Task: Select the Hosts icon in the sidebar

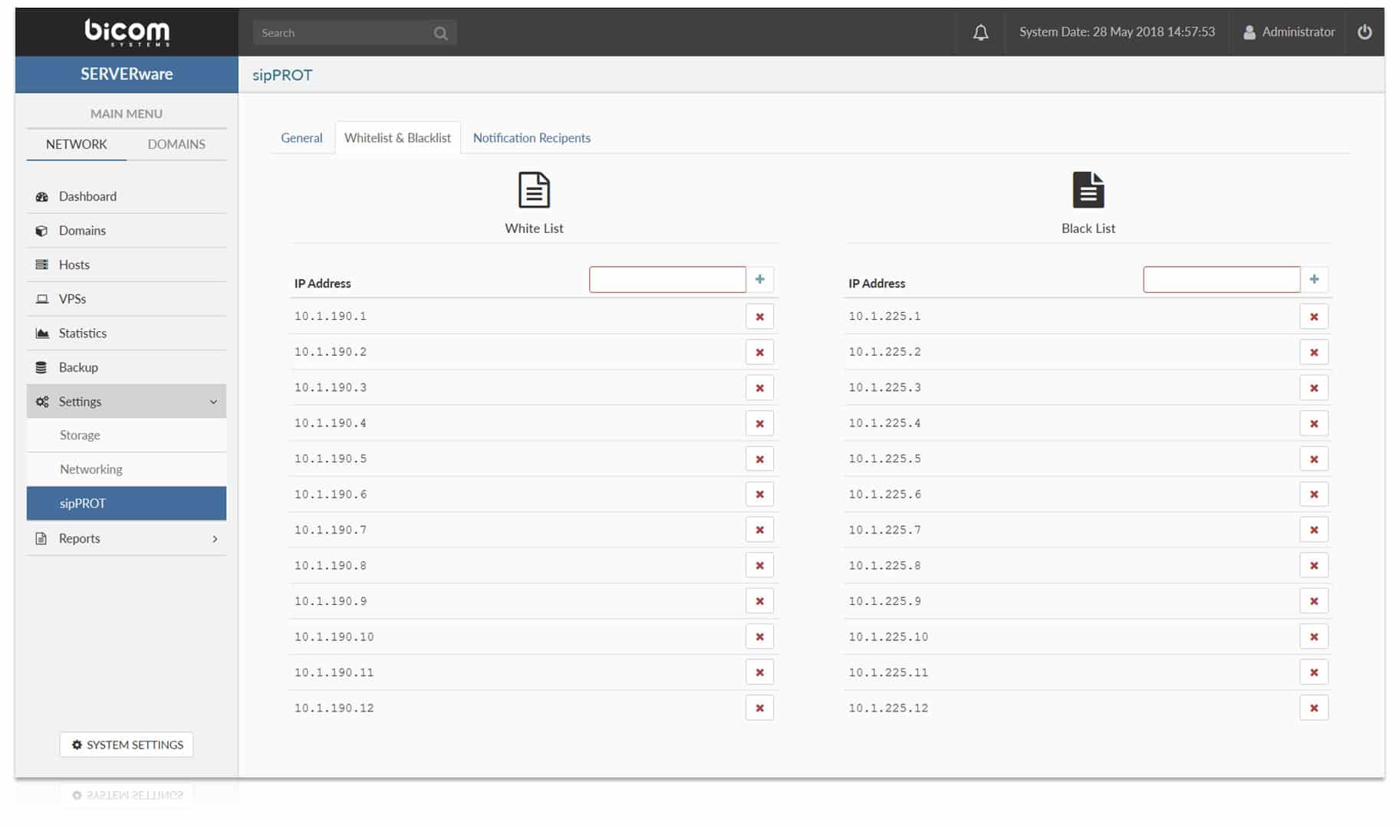Action: point(42,264)
